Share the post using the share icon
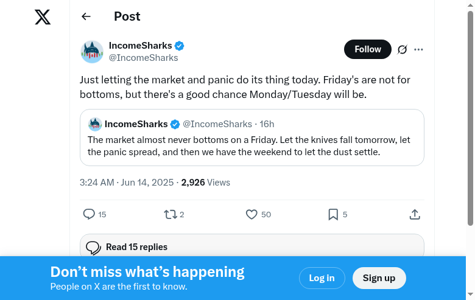 (x=415, y=214)
